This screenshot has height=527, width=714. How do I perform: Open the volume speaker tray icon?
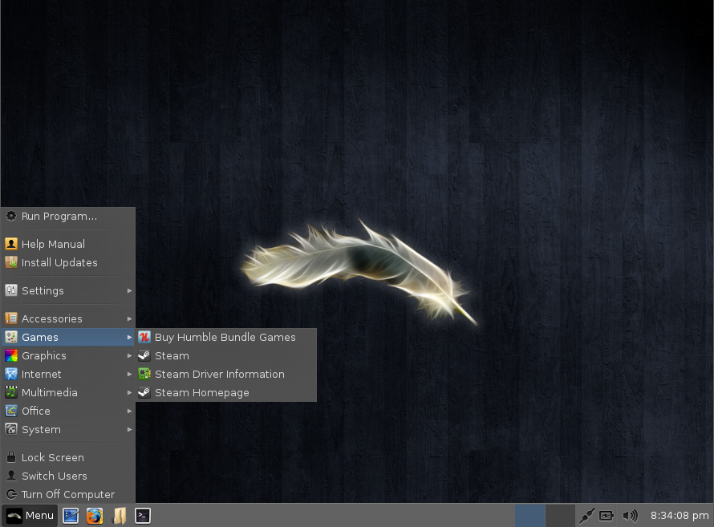[x=630, y=516]
